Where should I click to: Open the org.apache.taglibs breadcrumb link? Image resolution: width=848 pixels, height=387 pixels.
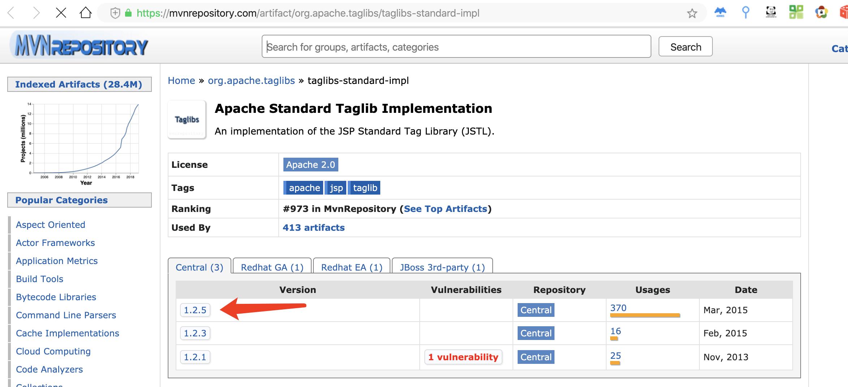coord(251,81)
